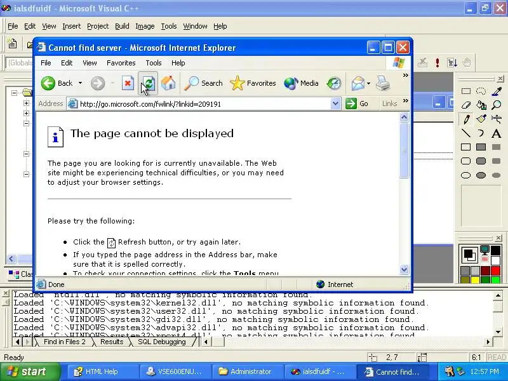Switch to the Find in Files 2 tab

click(65, 342)
